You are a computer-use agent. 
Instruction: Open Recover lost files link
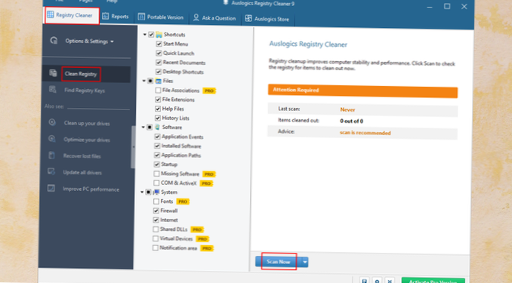pyautogui.click(x=82, y=156)
